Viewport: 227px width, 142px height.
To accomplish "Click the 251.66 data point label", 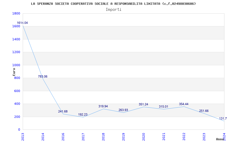I will (x=204, y=111).
